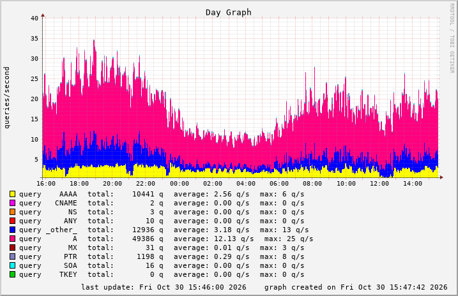Click the cyan SOA legend swatch
Viewport: 458px width, 296px height.
tap(12, 265)
